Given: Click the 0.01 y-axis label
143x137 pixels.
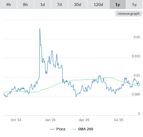Looking at the screenshot, I should [x=137, y=75].
